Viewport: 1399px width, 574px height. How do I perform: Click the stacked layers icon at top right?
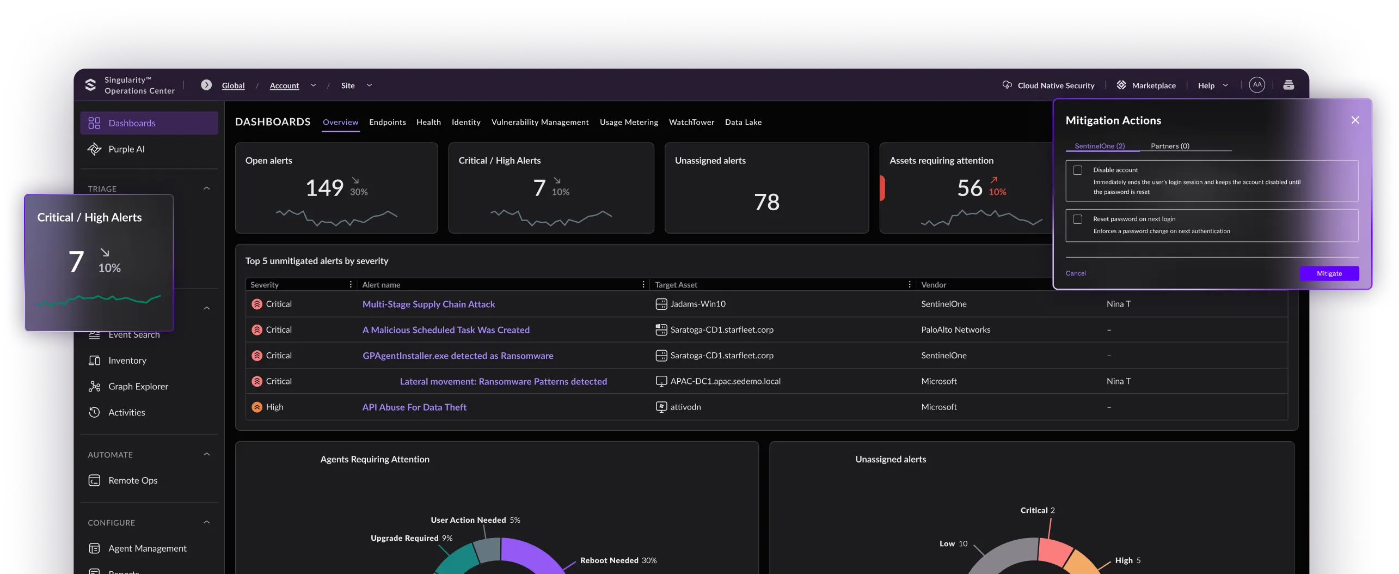point(1288,85)
